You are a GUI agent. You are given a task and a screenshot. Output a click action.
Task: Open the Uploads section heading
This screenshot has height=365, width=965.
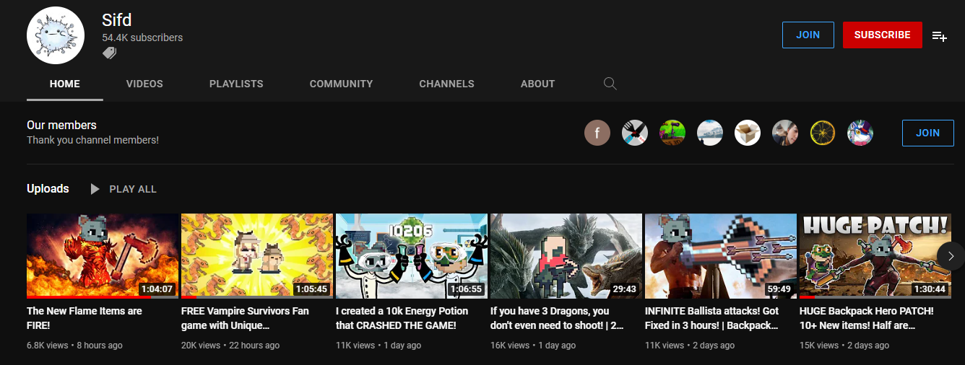48,188
